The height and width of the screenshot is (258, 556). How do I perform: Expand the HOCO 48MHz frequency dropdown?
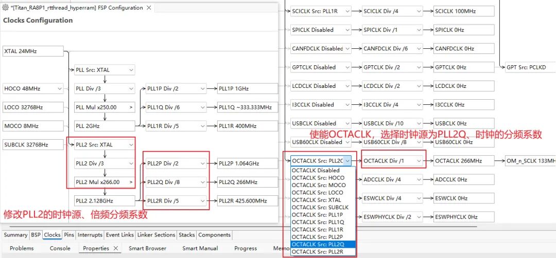[x=59, y=88]
